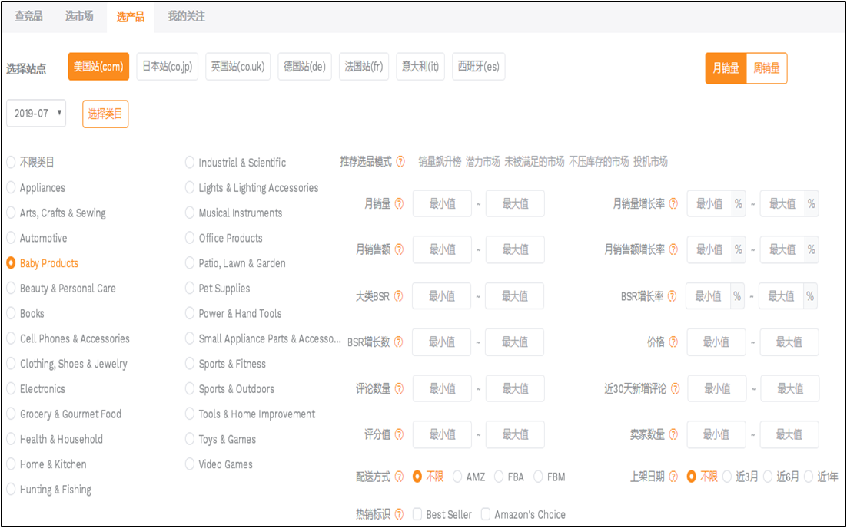Click the 月销量 minimum value field
The width and height of the screenshot is (847, 528).
442,204
